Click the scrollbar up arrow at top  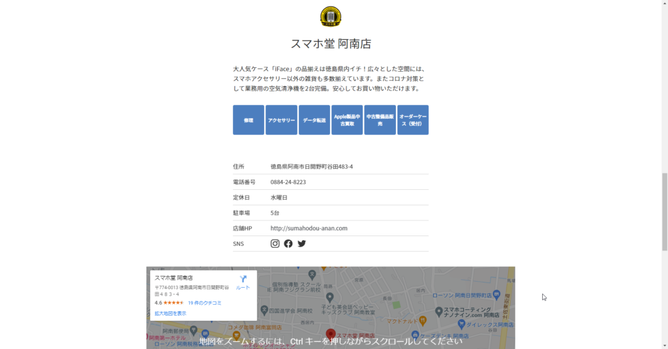coord(665,3)
